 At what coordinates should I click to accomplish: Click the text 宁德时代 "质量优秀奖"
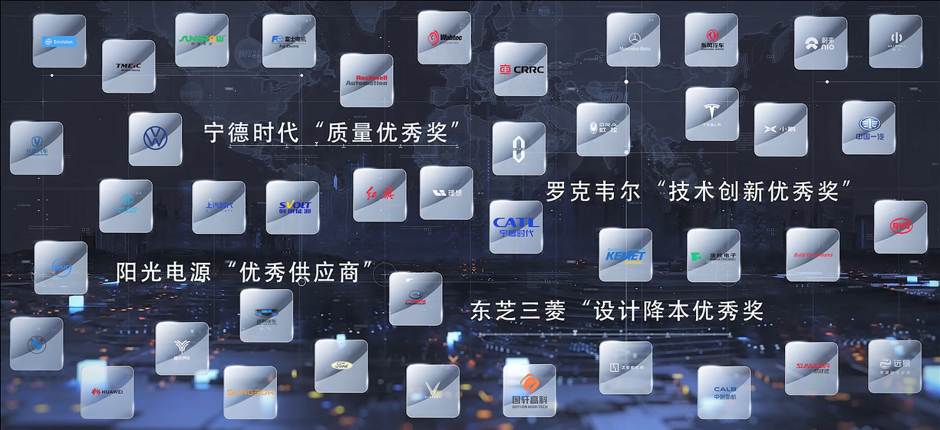[332, 132]
